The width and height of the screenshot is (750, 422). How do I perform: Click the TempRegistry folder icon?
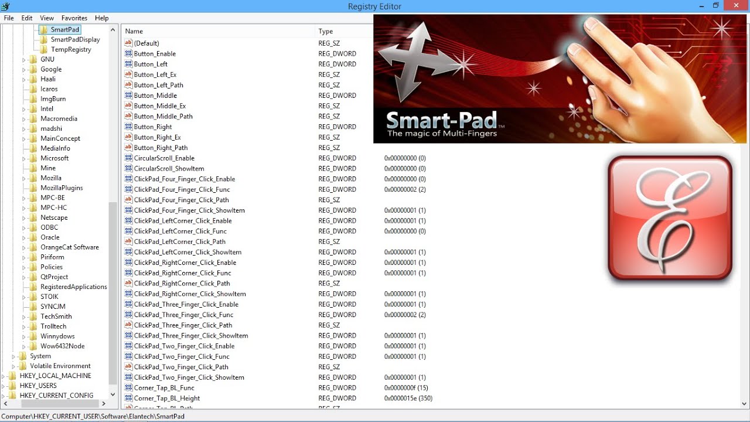click(44, 49)
